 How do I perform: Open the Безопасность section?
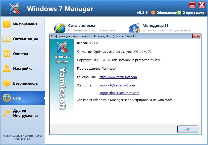[25, 83]
